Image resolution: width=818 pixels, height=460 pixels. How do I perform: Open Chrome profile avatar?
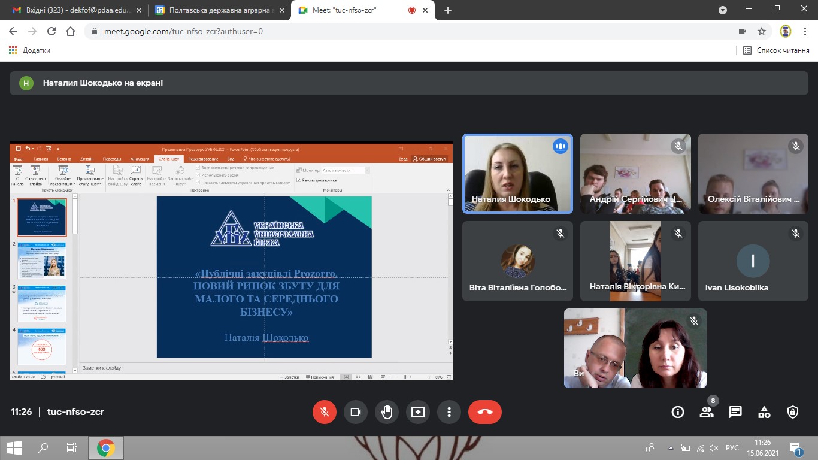click(x=786, y=31)
